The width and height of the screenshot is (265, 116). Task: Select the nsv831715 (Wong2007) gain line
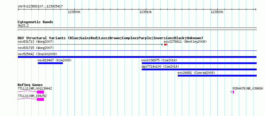click(x=137, y=50)
